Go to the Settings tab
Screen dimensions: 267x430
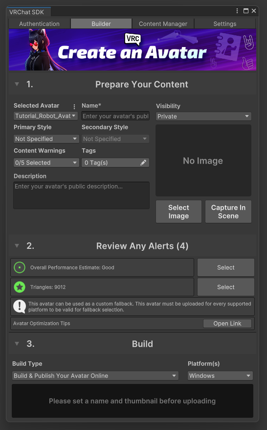pos(225,24)
